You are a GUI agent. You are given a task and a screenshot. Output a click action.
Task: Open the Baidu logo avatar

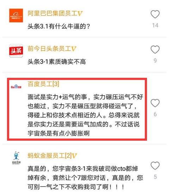(x=16, y=87)
